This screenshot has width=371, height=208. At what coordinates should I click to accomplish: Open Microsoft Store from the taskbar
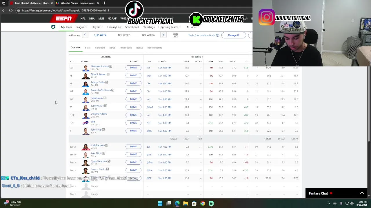(x=194, y=203)
